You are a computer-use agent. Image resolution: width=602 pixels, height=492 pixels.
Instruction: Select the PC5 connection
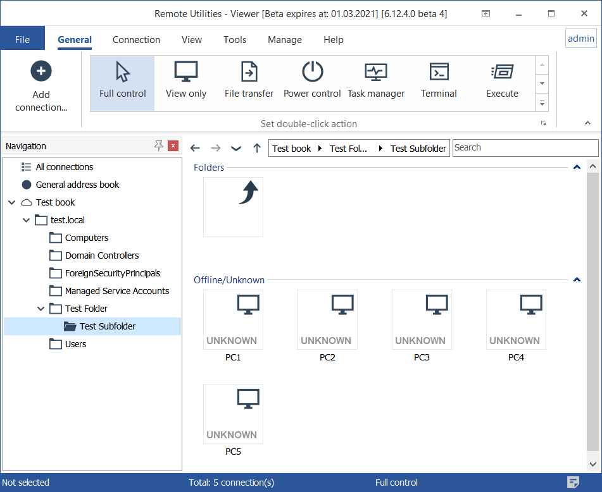233,420
